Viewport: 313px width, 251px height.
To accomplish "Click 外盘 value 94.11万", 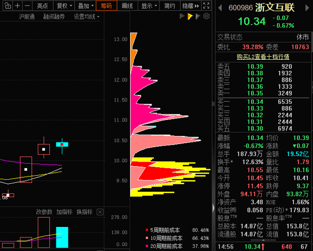I will point(252,194).
